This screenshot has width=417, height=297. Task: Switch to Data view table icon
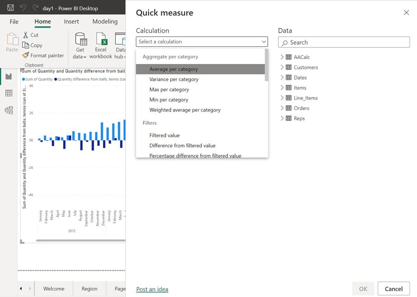click(9, 93)
